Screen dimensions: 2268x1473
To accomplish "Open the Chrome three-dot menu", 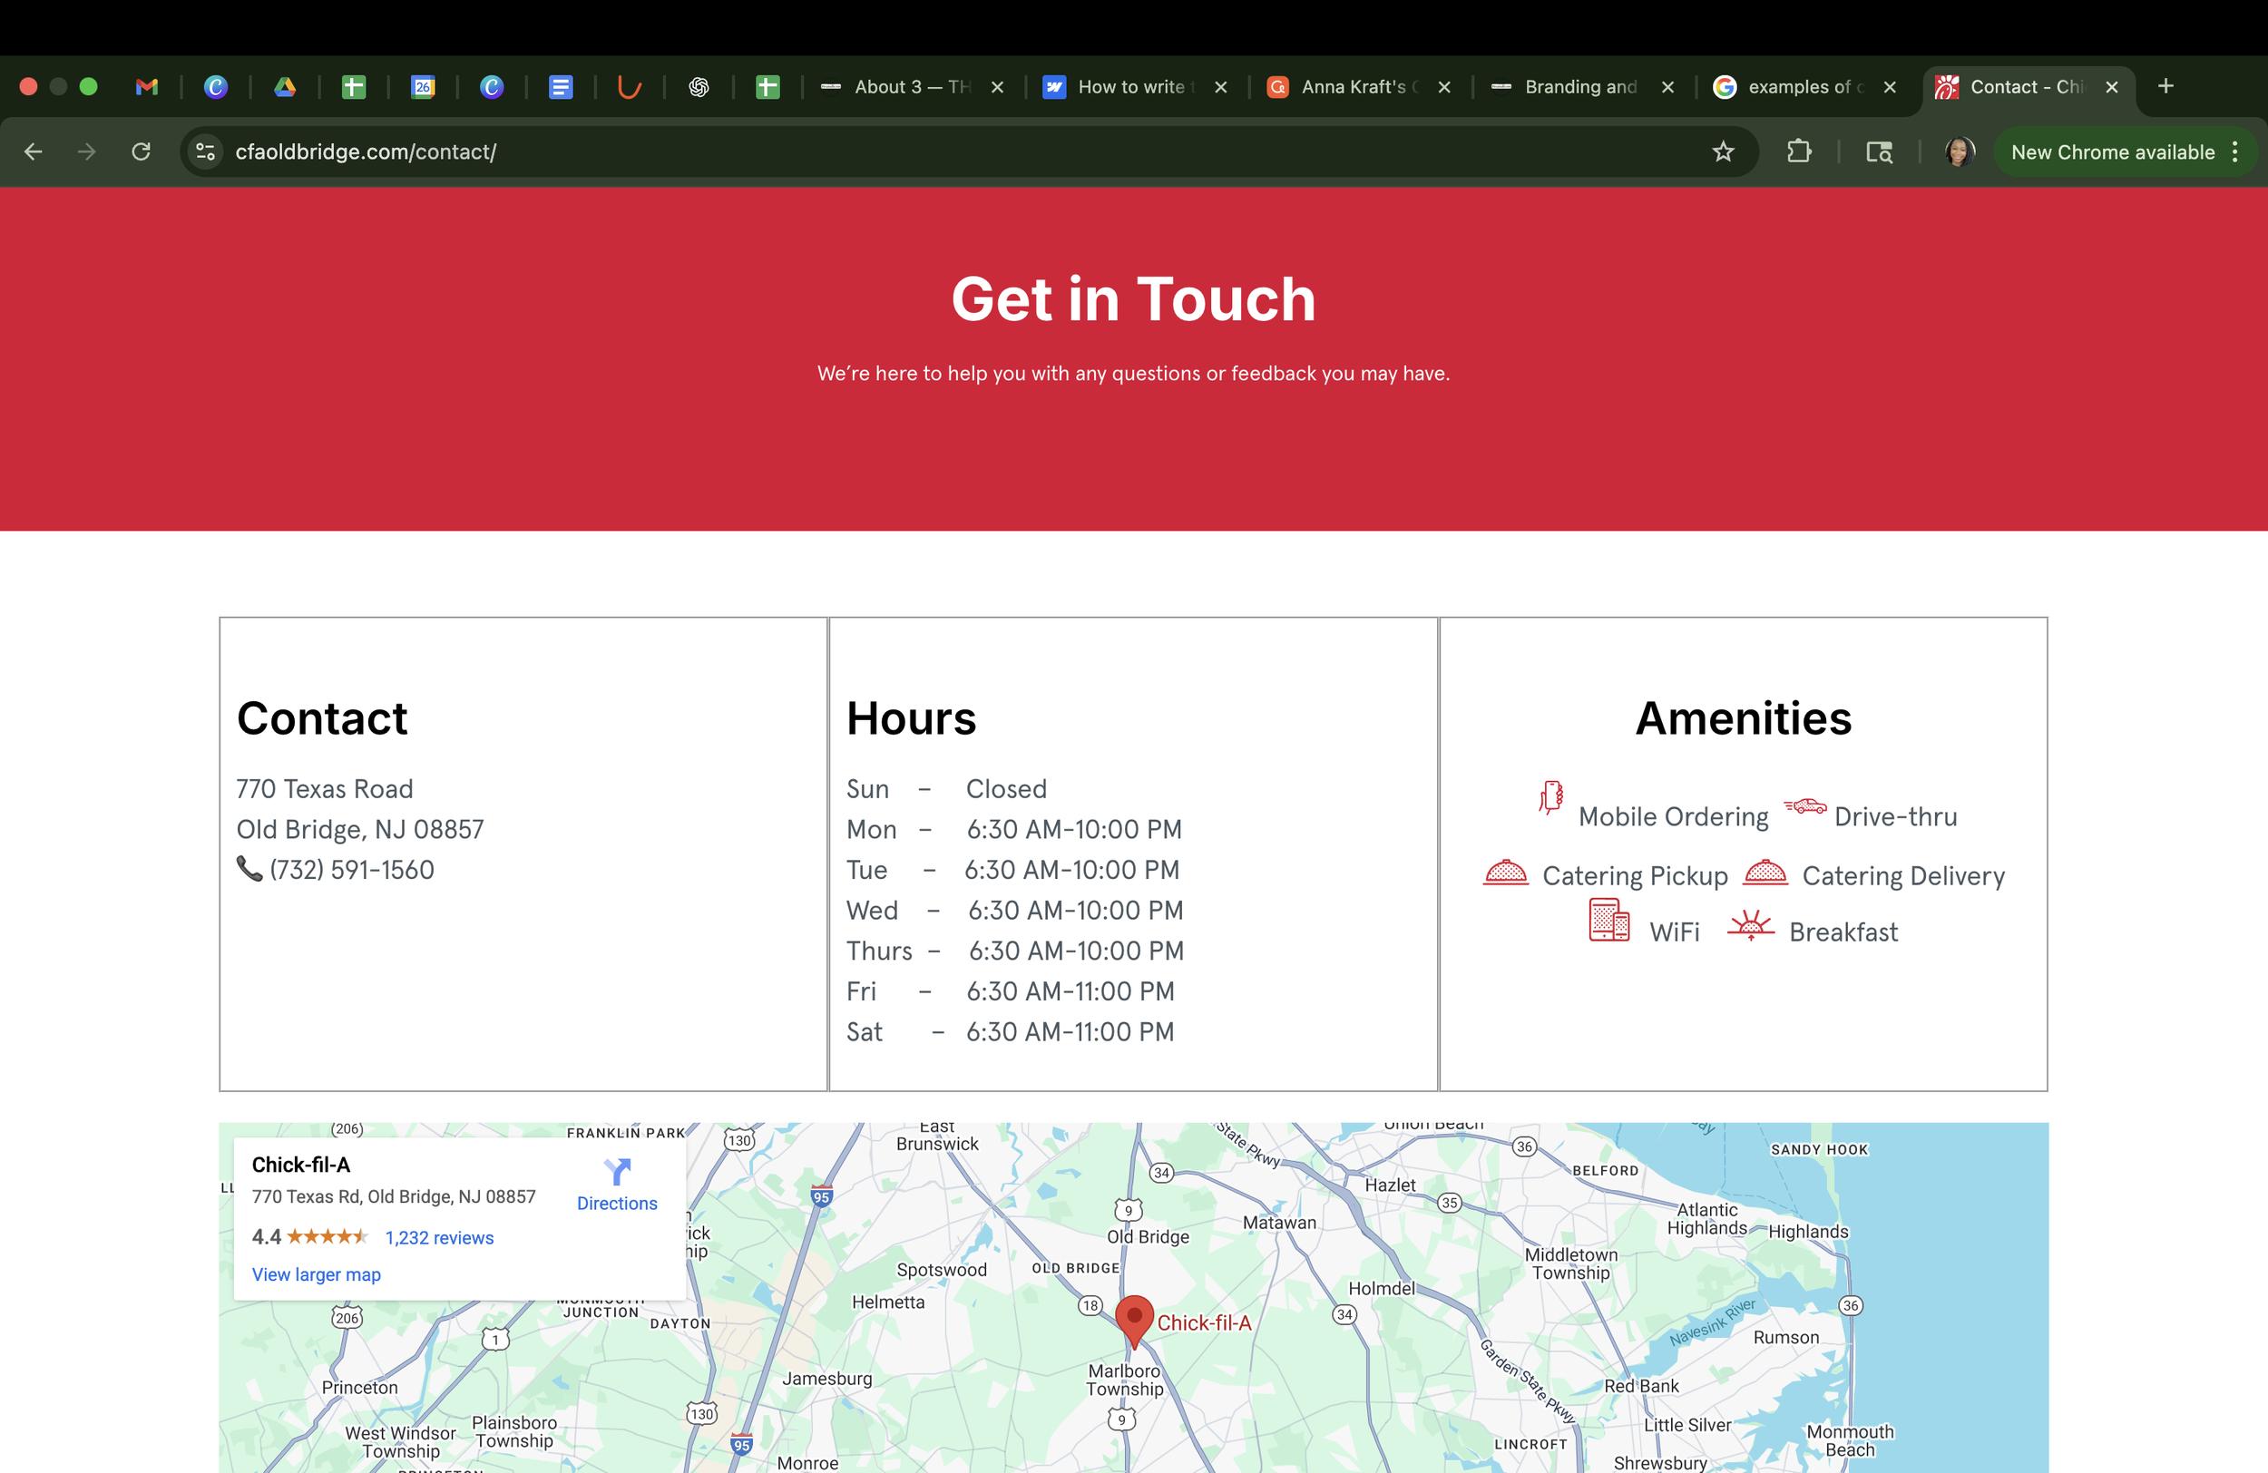I will [2234, 151].
